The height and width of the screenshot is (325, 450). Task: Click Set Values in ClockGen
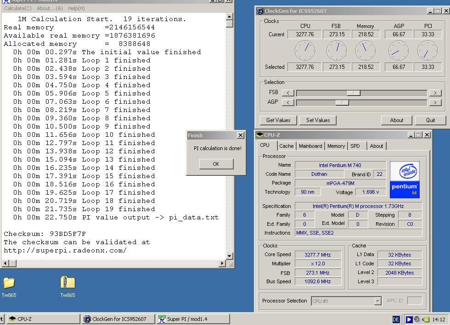pyautogui.click(x=318, y=120)
